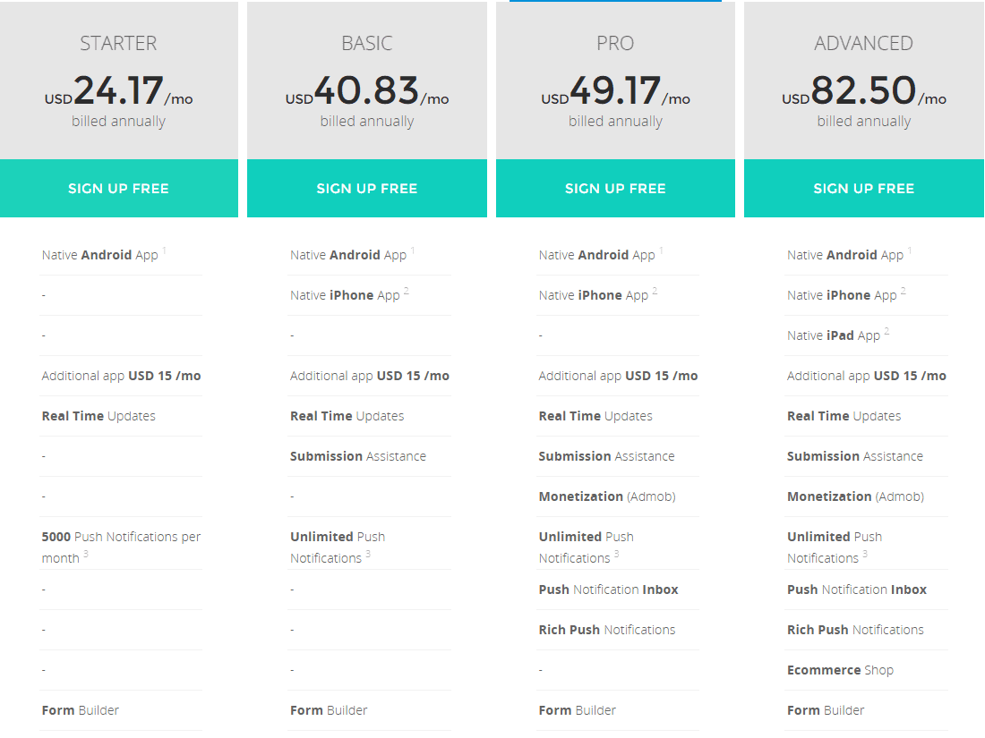Click SIGN UP FREE under the Starter plan
985x738 pixels.
click(x=119, y=188)
